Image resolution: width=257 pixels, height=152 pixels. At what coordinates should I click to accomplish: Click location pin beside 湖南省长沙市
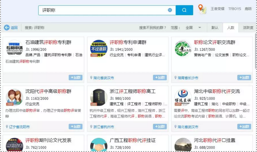(x=176, y=78)
